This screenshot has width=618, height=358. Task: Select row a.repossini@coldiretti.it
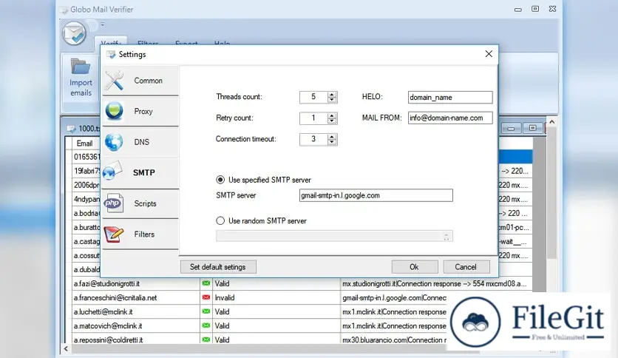pos(135,340)
